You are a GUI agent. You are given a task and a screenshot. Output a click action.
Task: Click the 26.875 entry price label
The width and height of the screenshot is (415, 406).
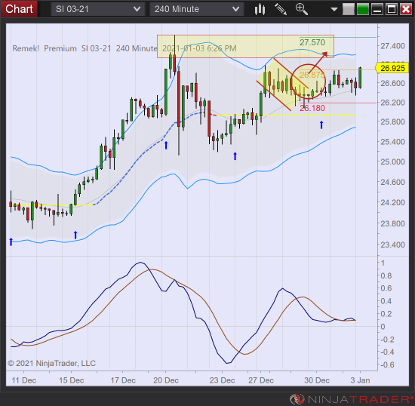[312, 75]
